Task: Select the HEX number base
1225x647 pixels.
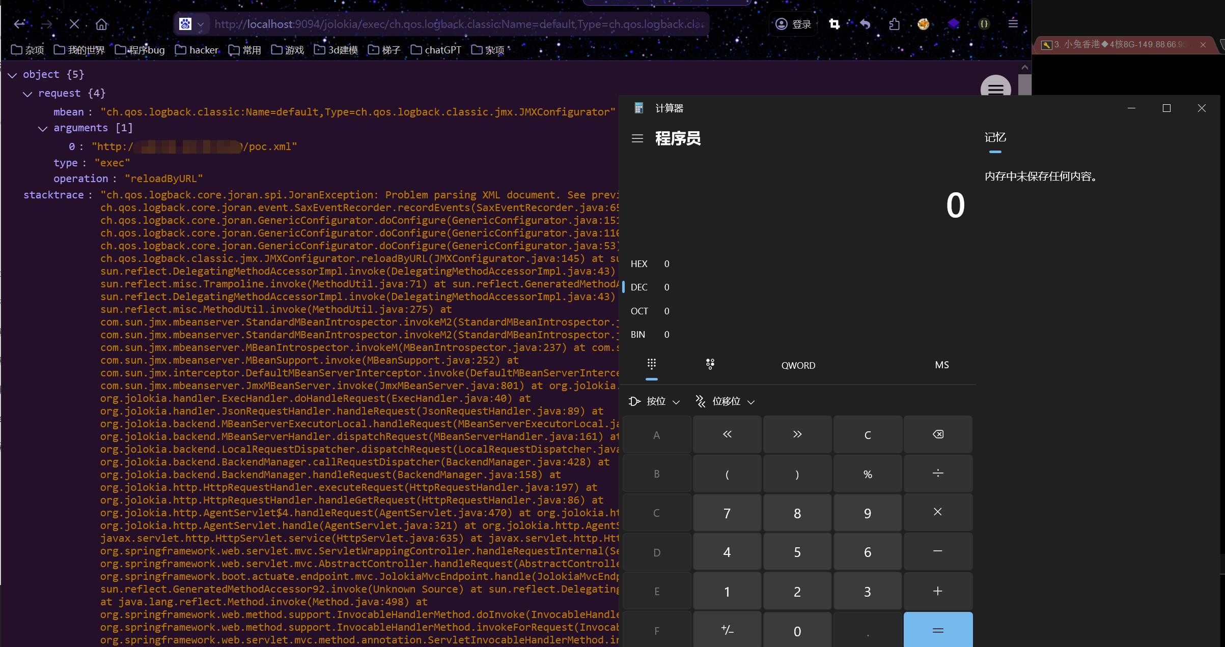Action: [639, 264]
